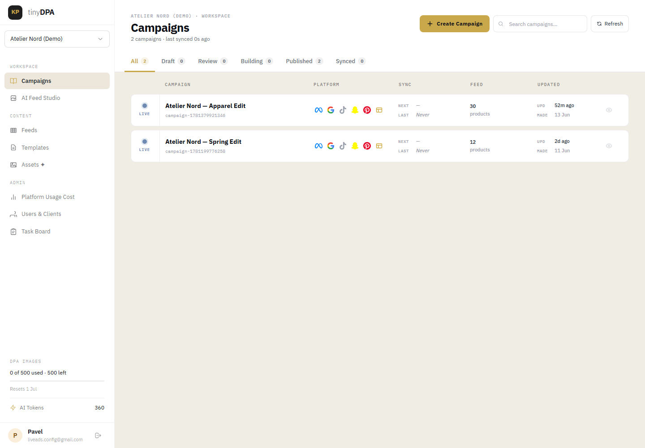Expand the Atelier Nord (Demo) workspace dropdown
Viewport: 645px width, 448px height.
[57, 39]
